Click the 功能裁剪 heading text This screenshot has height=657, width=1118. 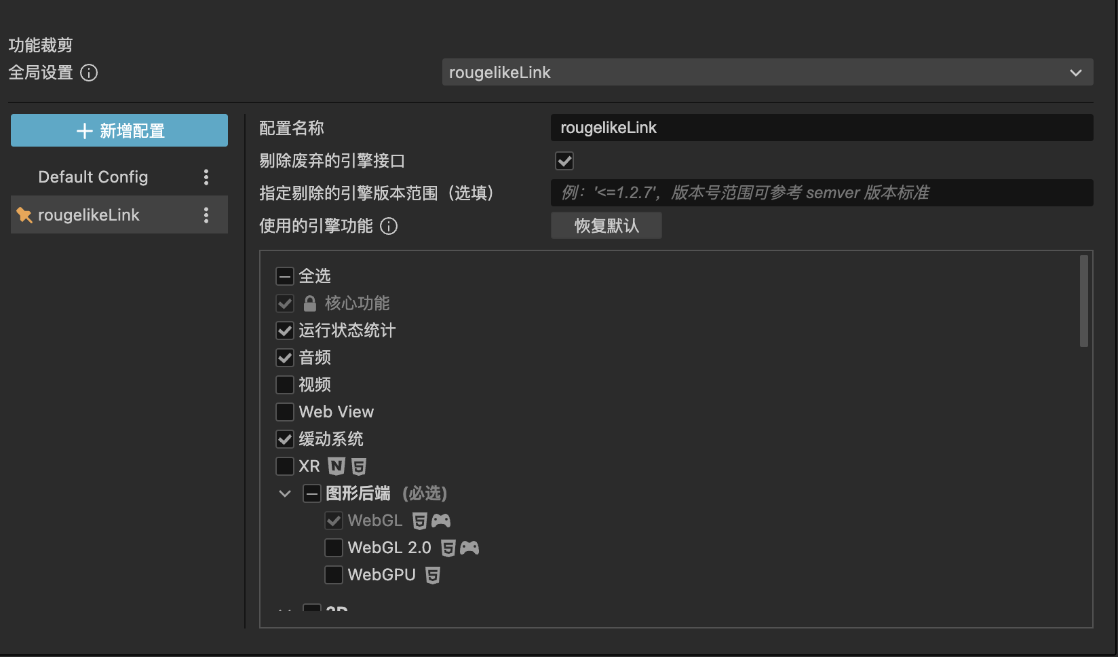tap(41, 45)
